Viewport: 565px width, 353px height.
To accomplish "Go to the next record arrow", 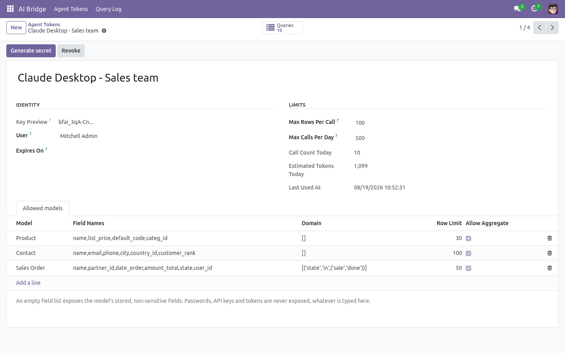I will [x=552, y=27].
